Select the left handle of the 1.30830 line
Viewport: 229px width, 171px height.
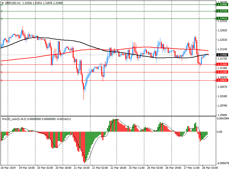pyautogui.click(x=2, y=80)
